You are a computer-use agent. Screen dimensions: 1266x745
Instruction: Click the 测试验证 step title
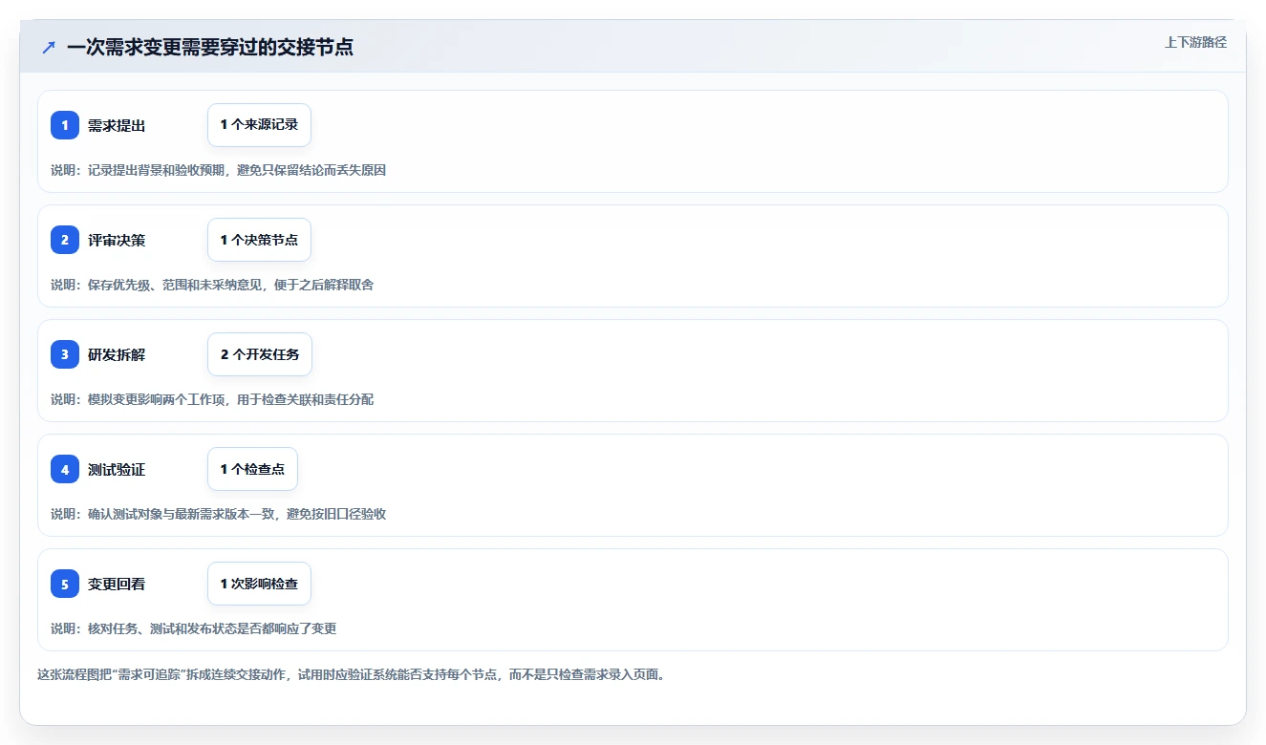click(x=117, y=469)
